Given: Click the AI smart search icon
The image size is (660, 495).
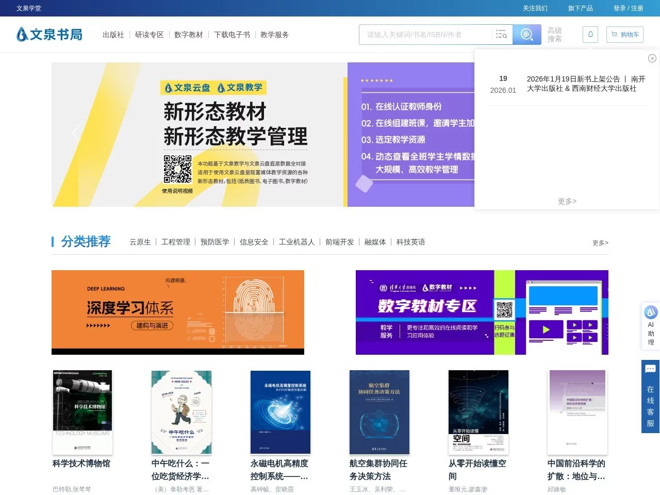Looking at the screenshot, I should [526, 34].
